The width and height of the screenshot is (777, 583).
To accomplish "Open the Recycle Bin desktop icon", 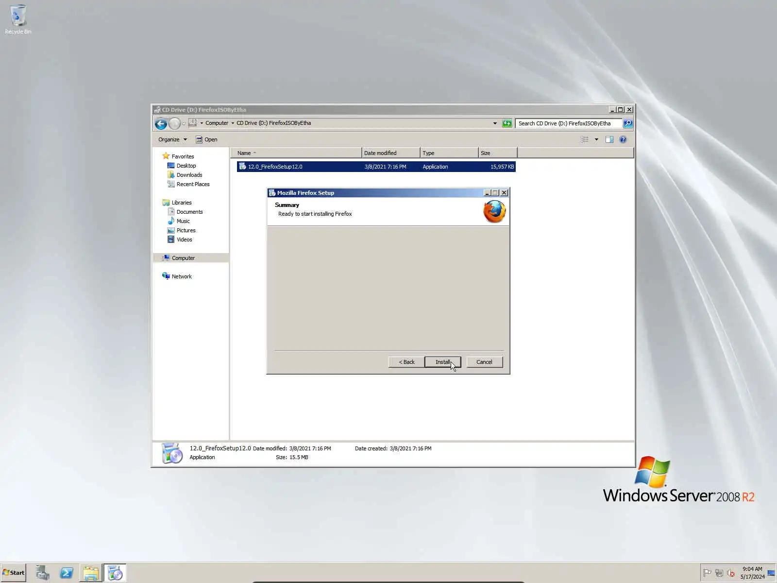I will 18,19.
